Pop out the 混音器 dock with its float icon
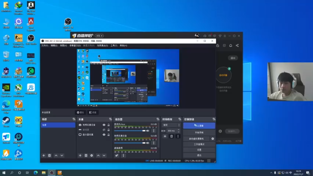This screenshot has height=176, width=313. click(158, 119)
